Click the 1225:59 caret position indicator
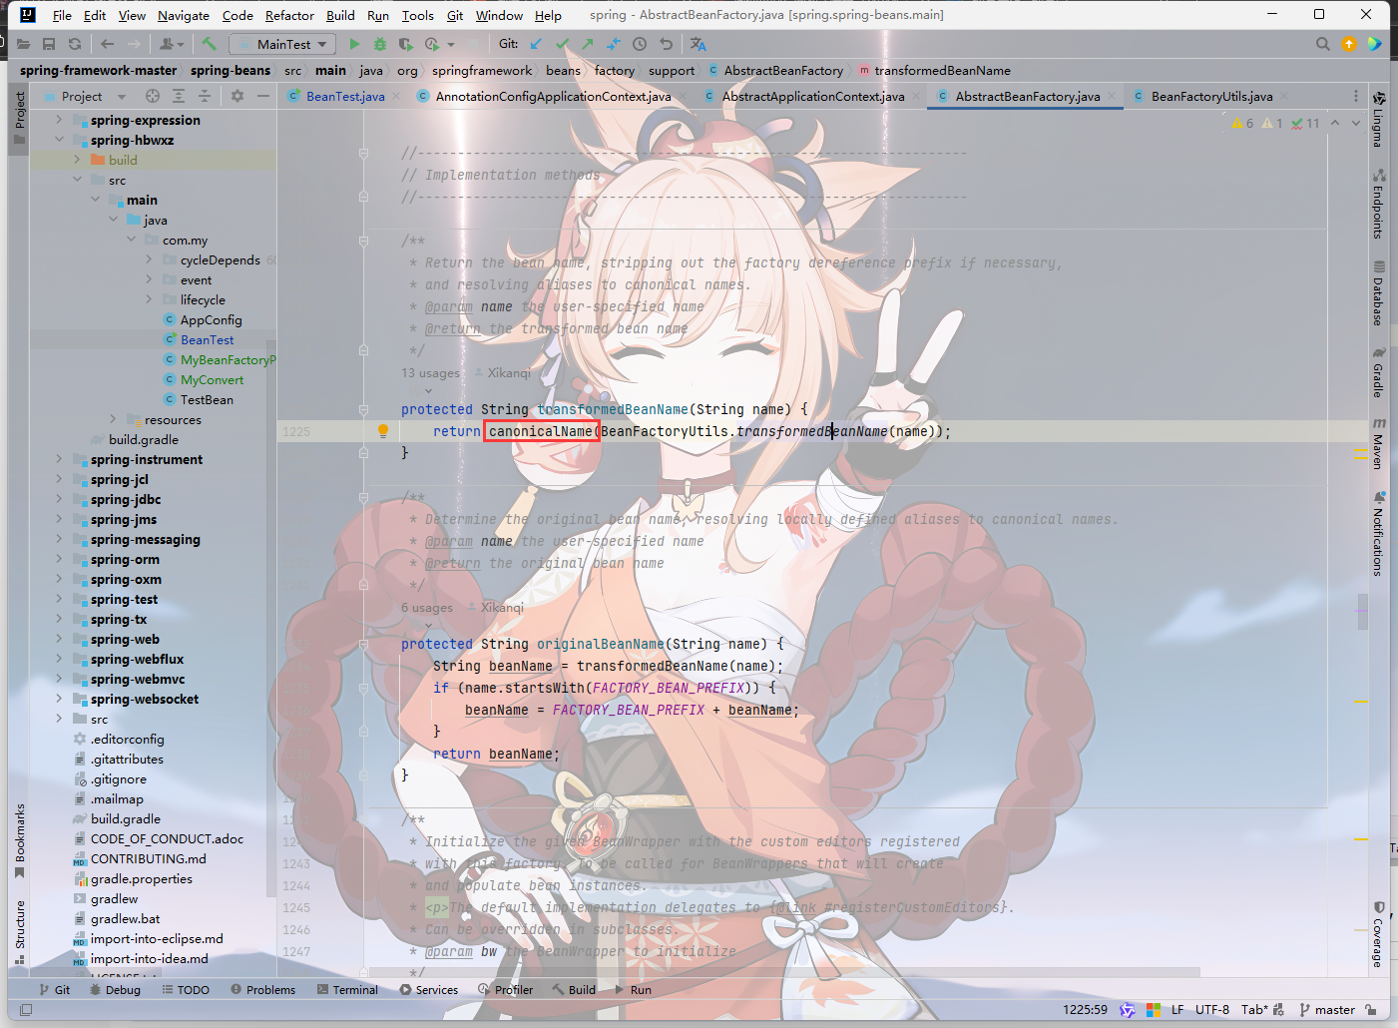 (1085, 1010)
